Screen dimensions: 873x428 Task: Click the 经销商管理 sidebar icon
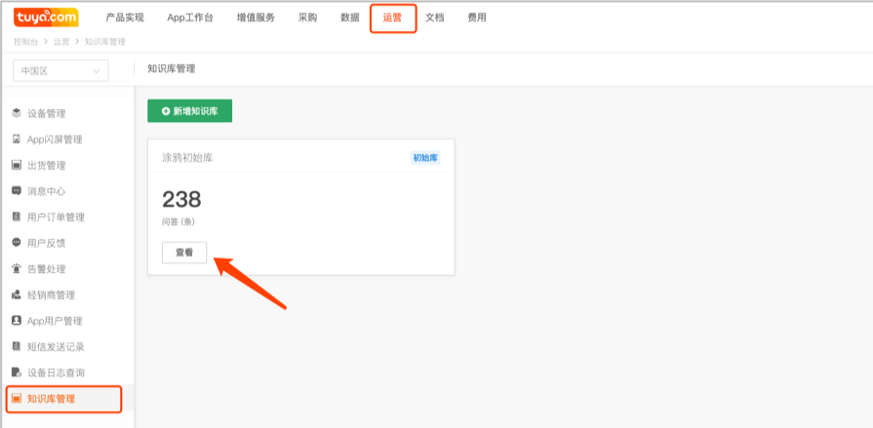17,294
